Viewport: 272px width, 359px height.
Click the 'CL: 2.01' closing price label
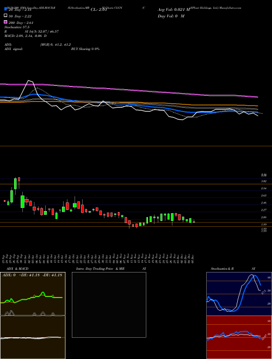pos(98,10)
